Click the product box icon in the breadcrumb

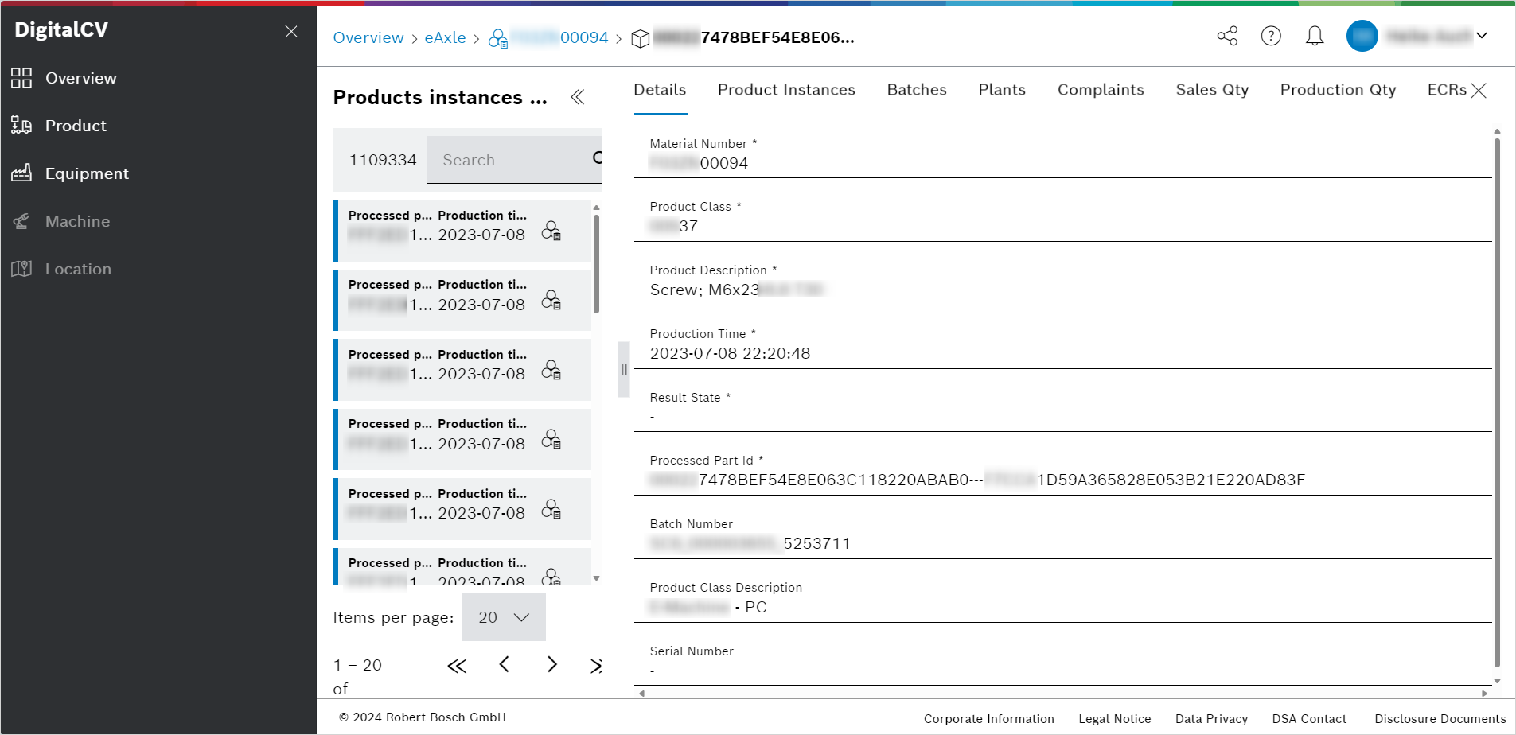click(641, 37)
